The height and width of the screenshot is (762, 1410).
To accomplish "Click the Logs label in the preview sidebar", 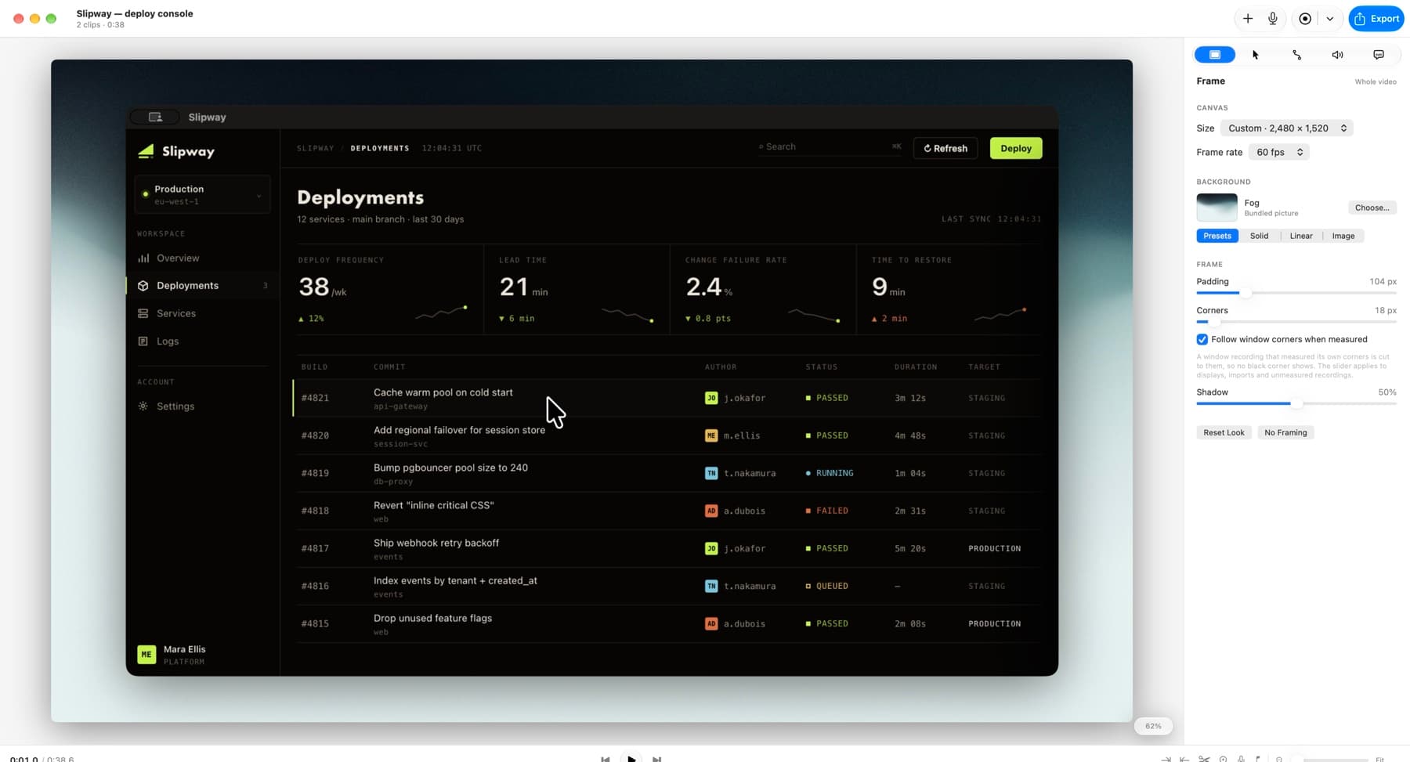I will click(x=168, y=341).
